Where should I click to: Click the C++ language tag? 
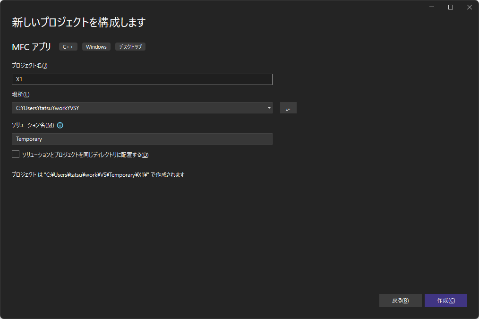[x=68, y=47]
